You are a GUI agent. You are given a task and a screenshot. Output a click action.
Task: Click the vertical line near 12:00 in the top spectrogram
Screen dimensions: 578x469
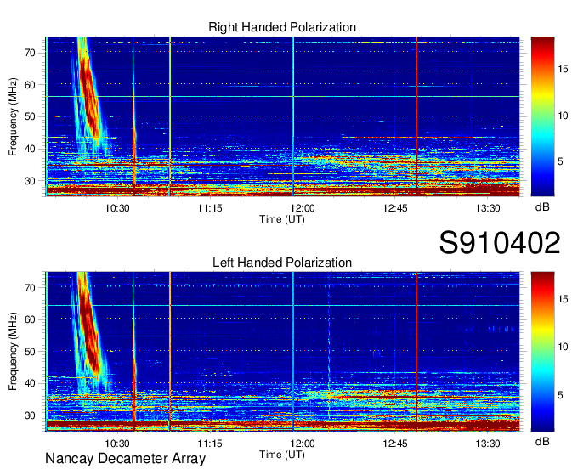[x=293, y=116]
